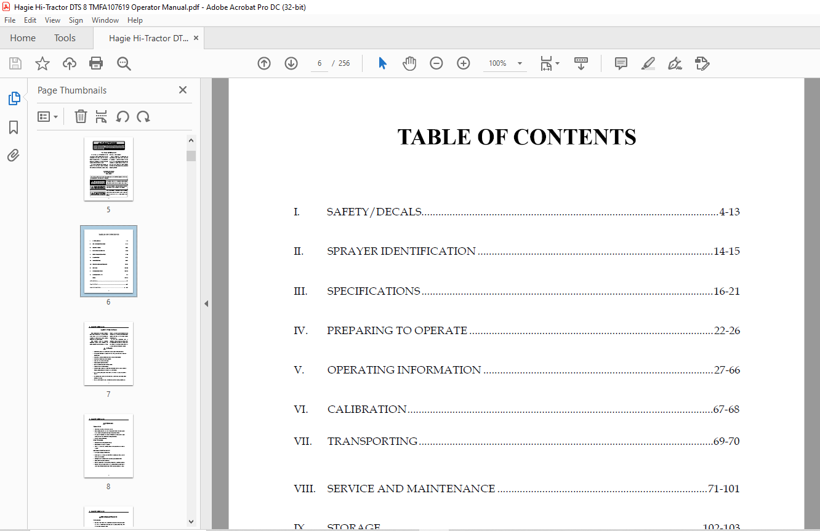Click SAFETY/DECALS contents entry

517,212
